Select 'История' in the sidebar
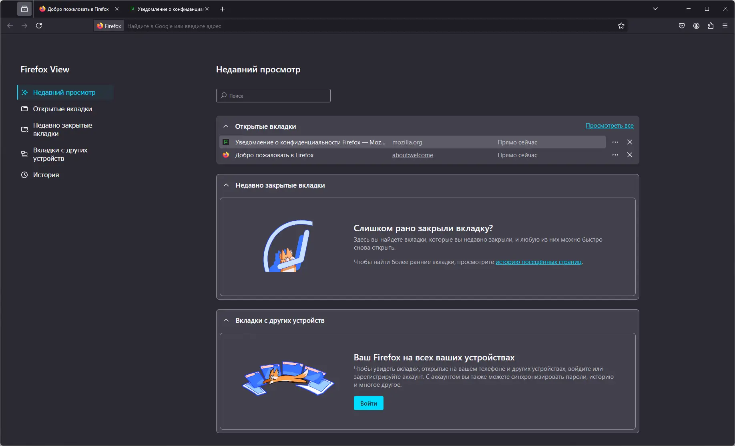 point(65,175)
